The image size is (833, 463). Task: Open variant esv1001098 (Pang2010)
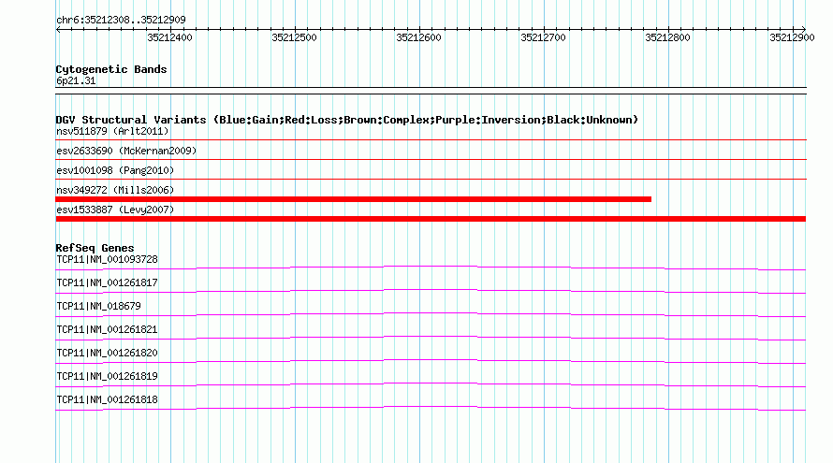pyautogui.click(x=115, y=170)
